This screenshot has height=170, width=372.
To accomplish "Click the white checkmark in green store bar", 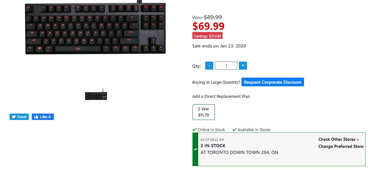I will click(x=195, y=149).
